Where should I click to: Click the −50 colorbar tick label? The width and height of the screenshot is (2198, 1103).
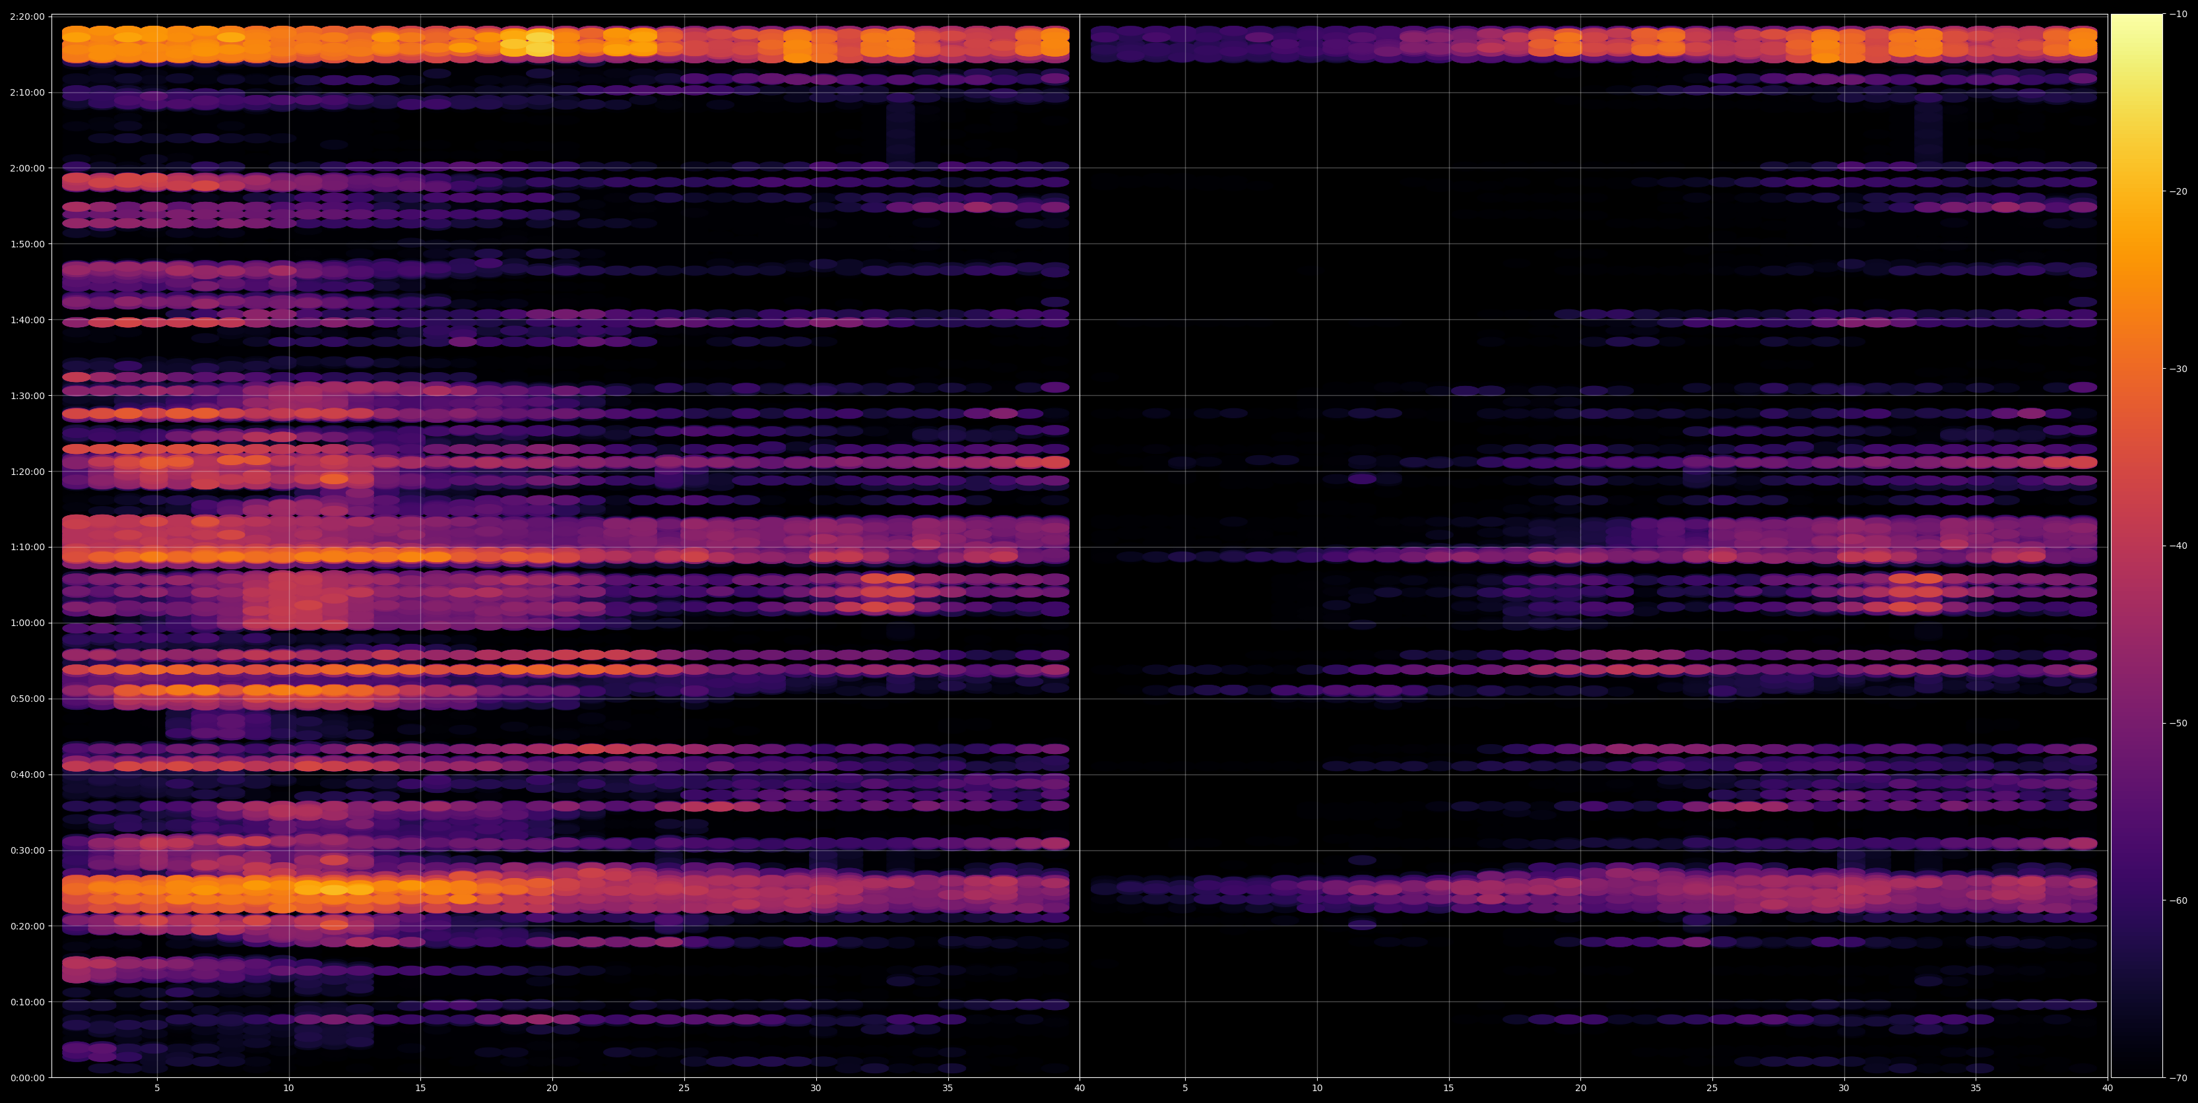(2178, 724)
